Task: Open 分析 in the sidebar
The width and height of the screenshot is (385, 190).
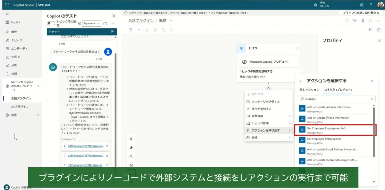Action: pyautogui.click(x=11, y=65)
